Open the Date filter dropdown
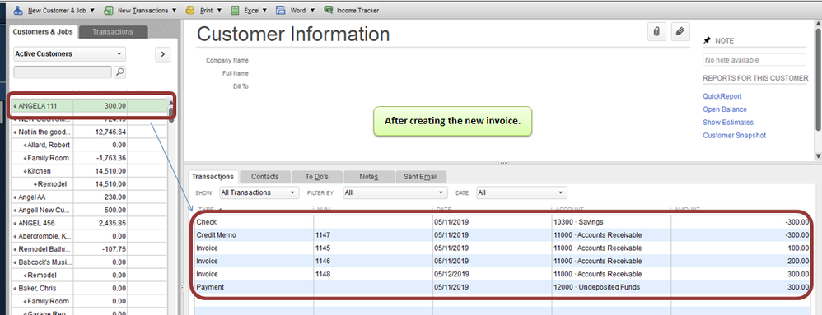The image size is (822, 315). click(x=521, y=192)
